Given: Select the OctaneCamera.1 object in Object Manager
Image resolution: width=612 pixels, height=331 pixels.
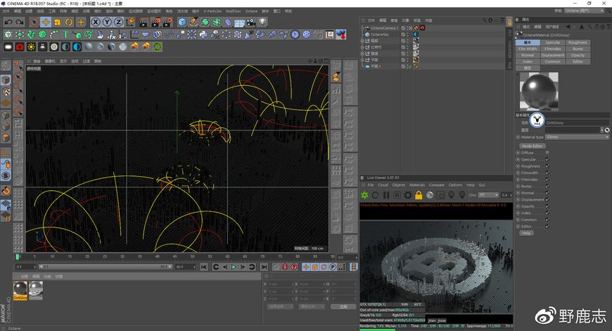Looking at the screenshot, I should (384, 28).
